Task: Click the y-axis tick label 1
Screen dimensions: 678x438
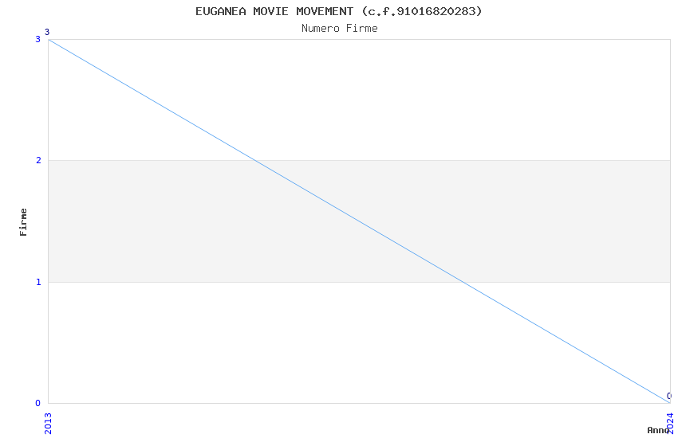Action: (37, 282)
